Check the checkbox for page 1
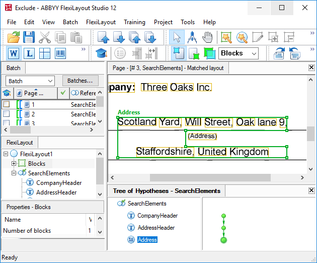Screen dimensions: 317x263 tap(6, 104)
